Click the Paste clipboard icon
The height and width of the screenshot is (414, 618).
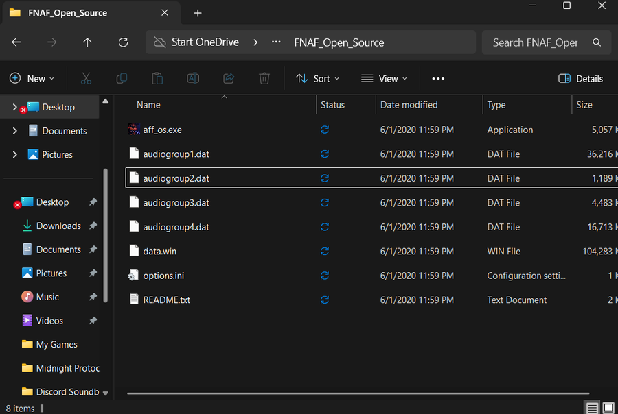(157, 78)
